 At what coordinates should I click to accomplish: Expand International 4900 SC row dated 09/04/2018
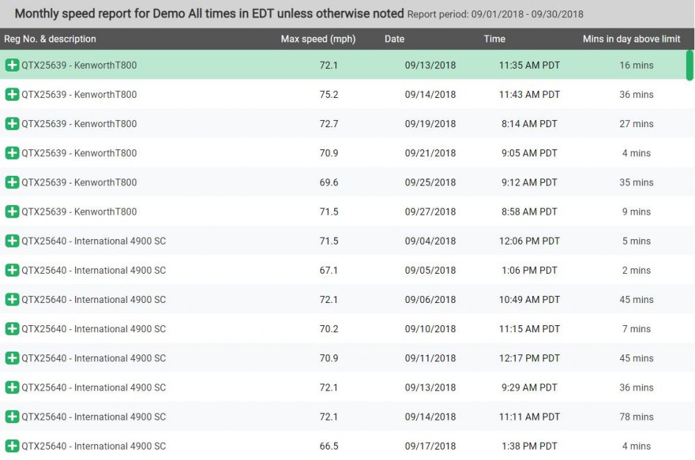[x=12, y=240]
